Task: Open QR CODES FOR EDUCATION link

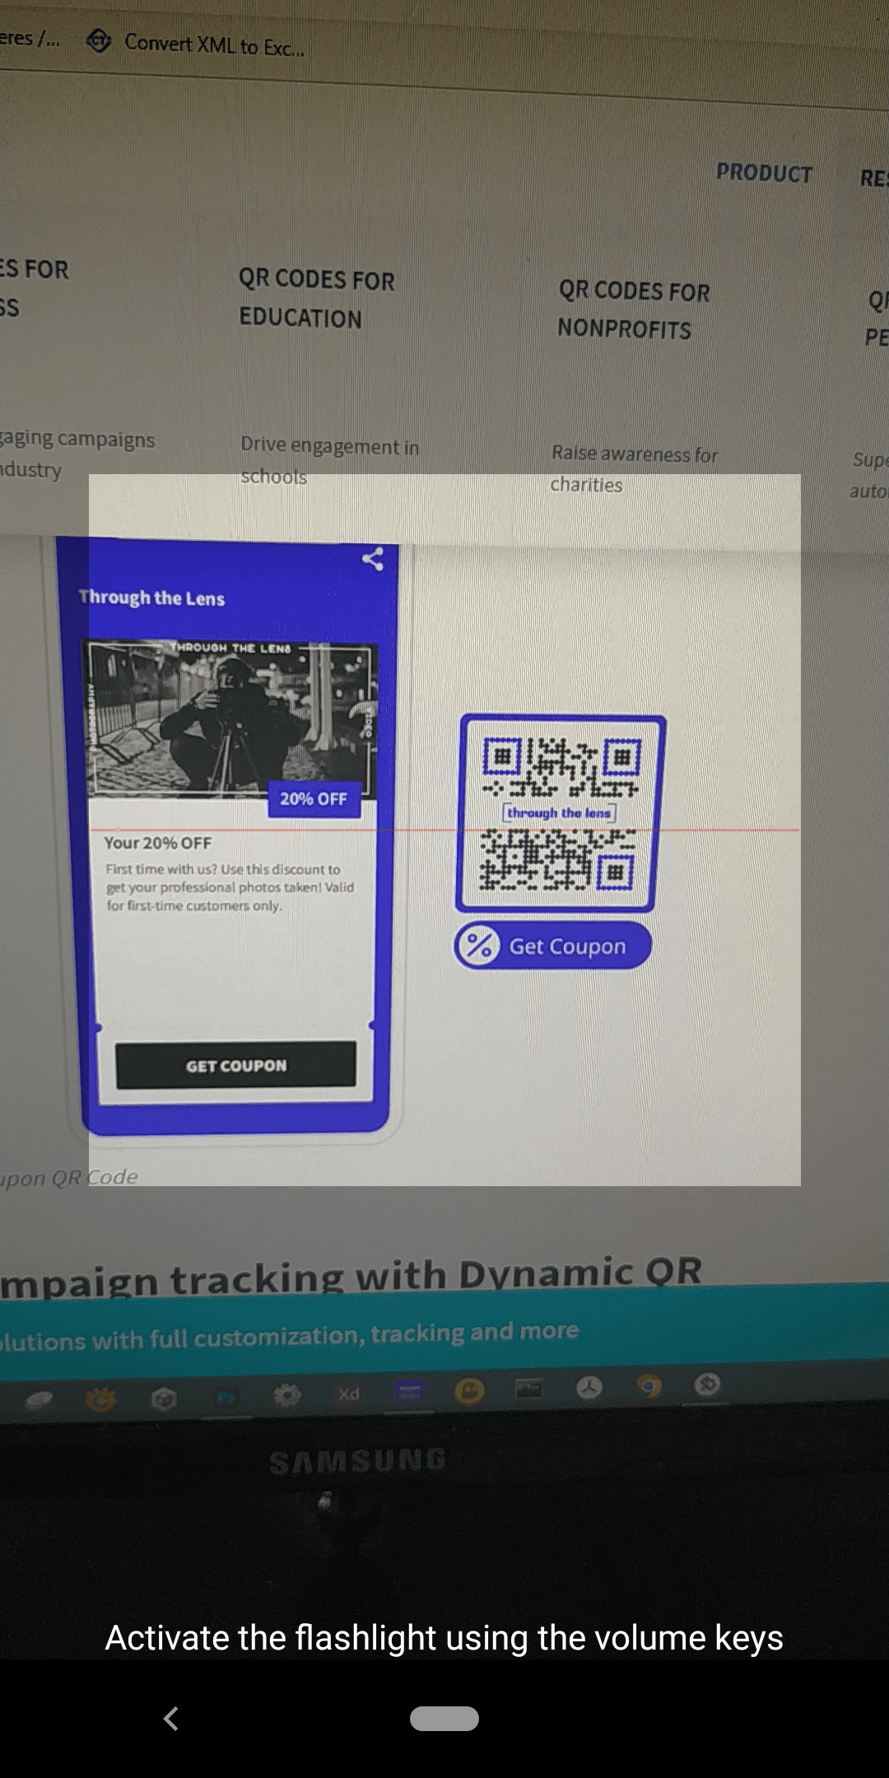Action: tap(317, 298)
